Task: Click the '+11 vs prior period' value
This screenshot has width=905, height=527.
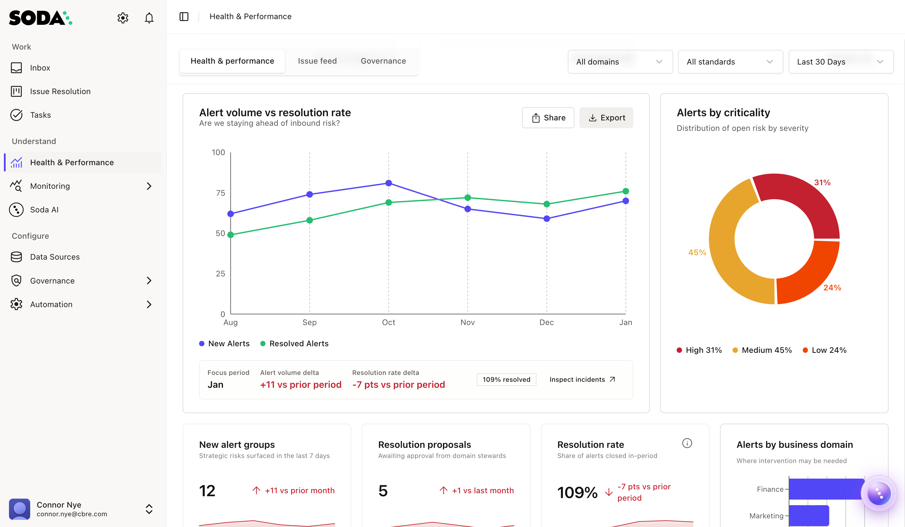Action: (x=301, y=384)
